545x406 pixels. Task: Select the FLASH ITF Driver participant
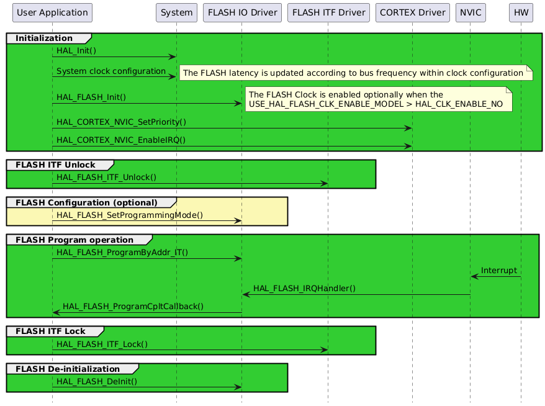click(x=328, y=12)
